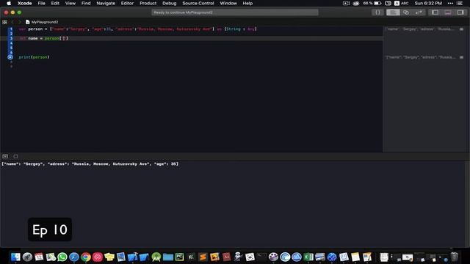Open the Edit menu

click(x=55, y=3)
